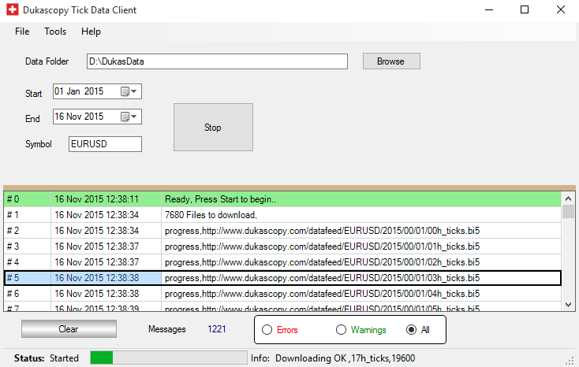579x367 pixels.
Task: Select the Errors radio button
Action: tap(267, 330)
